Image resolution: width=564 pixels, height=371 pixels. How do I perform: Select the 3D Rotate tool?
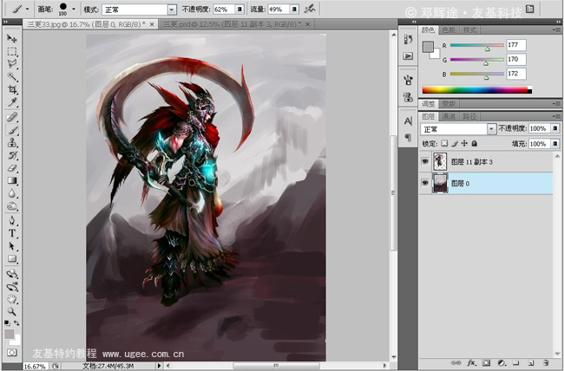point(12,274)
